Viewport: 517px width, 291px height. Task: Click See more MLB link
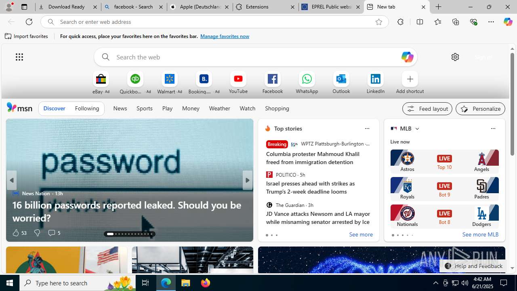click(x=480, y=234)
